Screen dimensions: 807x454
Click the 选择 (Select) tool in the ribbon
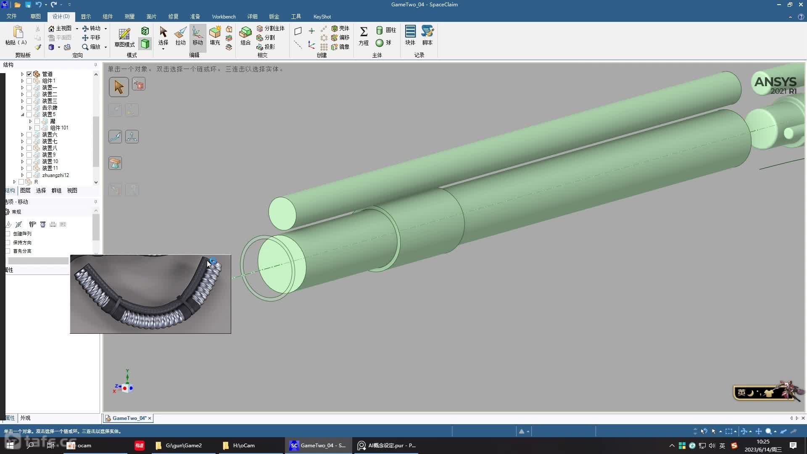163,36
